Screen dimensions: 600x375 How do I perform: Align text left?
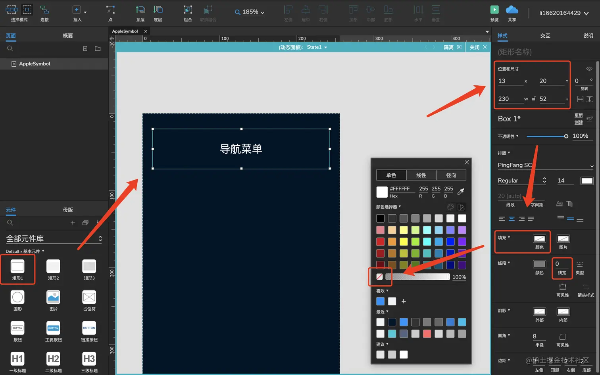[x=502, y=219]
